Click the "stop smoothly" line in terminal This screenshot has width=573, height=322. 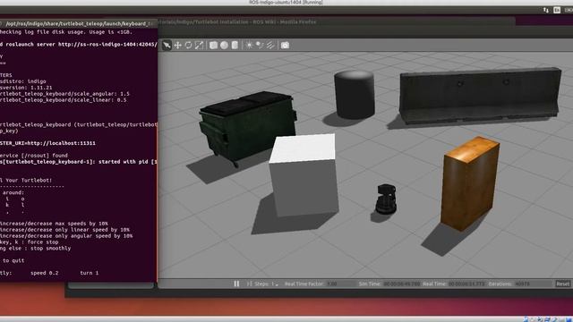[x=36, y=249]
